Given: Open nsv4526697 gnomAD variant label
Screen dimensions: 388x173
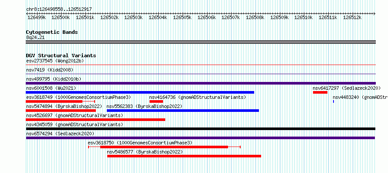Looking at the screenshot, I should coord(75,115).
